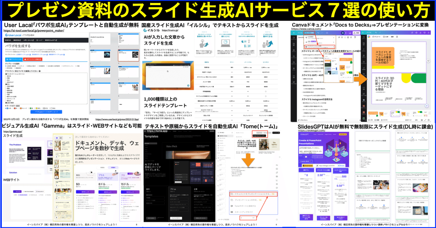Screen dimensions: 436x228
Task: Open the Canva home hamburger menu icon
Action: pyautogui.click(x=293, y=32)
